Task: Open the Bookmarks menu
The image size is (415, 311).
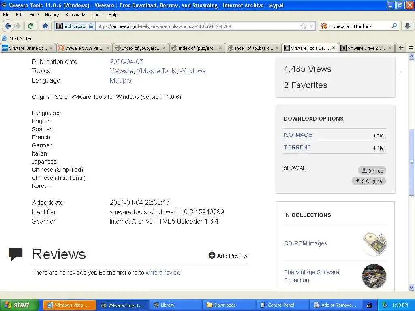Action: pyautogui.click(x=75, y=15)
